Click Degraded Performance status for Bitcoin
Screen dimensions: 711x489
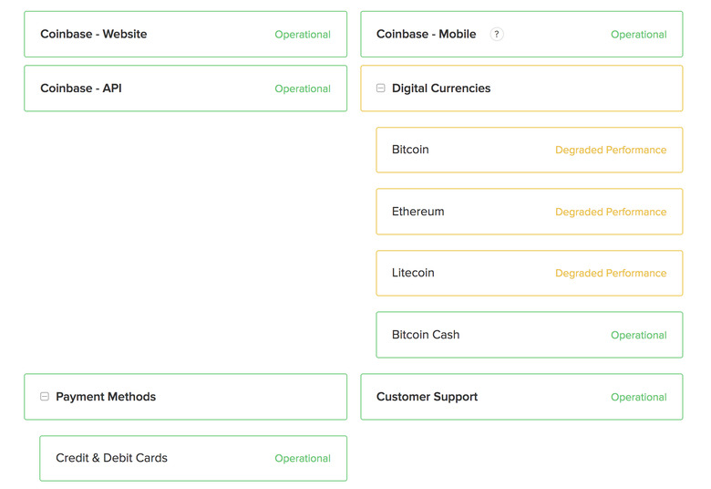611,150
